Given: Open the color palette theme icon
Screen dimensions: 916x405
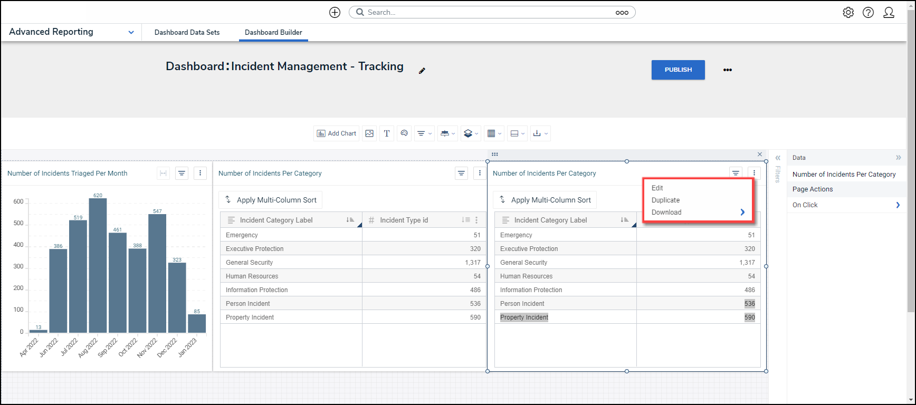Looking at the screenshot, I should (x=404, y=133).
